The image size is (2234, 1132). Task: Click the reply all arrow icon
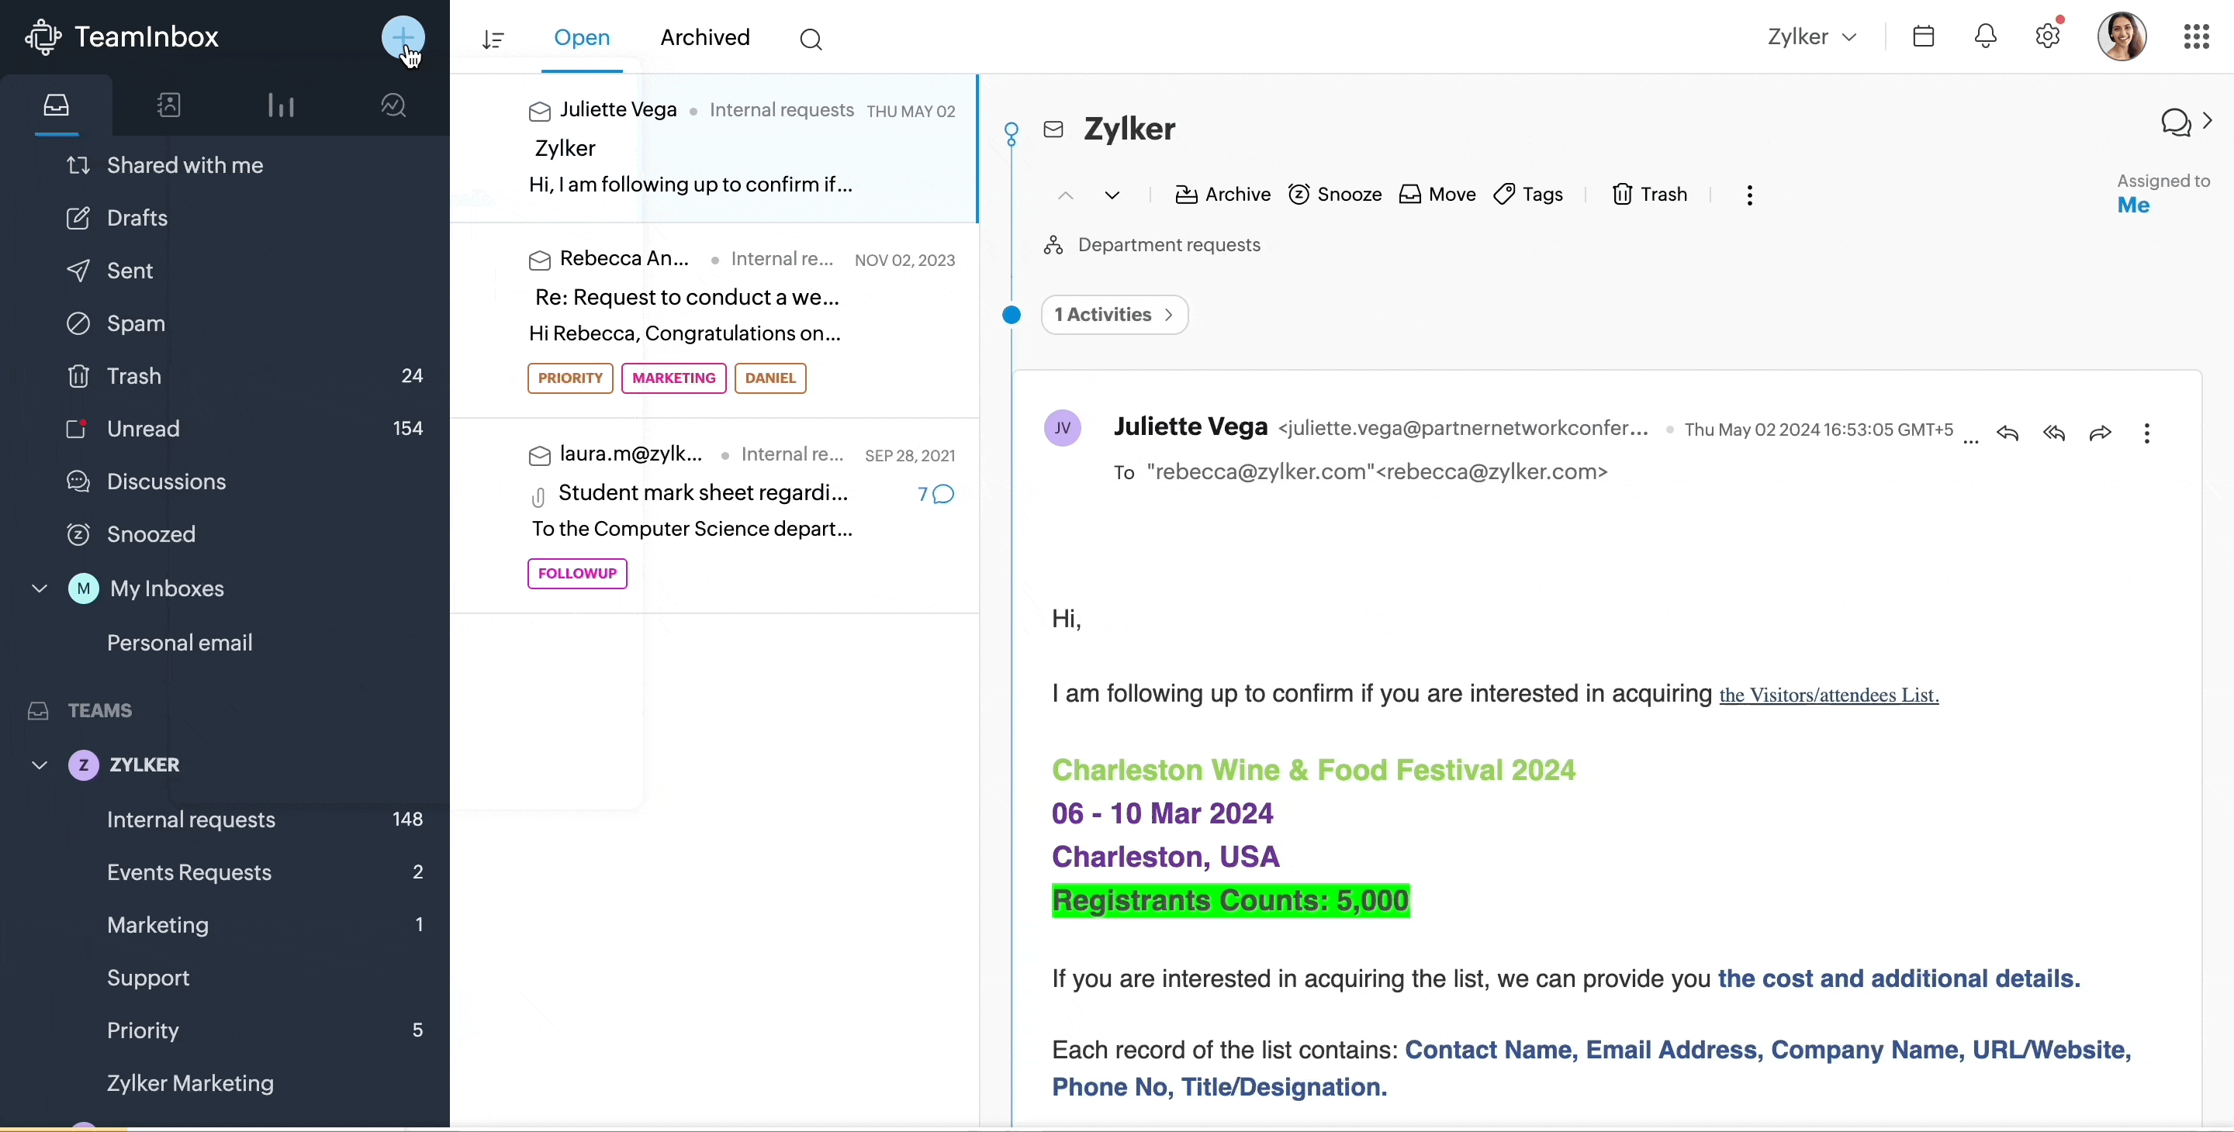(x=2053, y=433)
